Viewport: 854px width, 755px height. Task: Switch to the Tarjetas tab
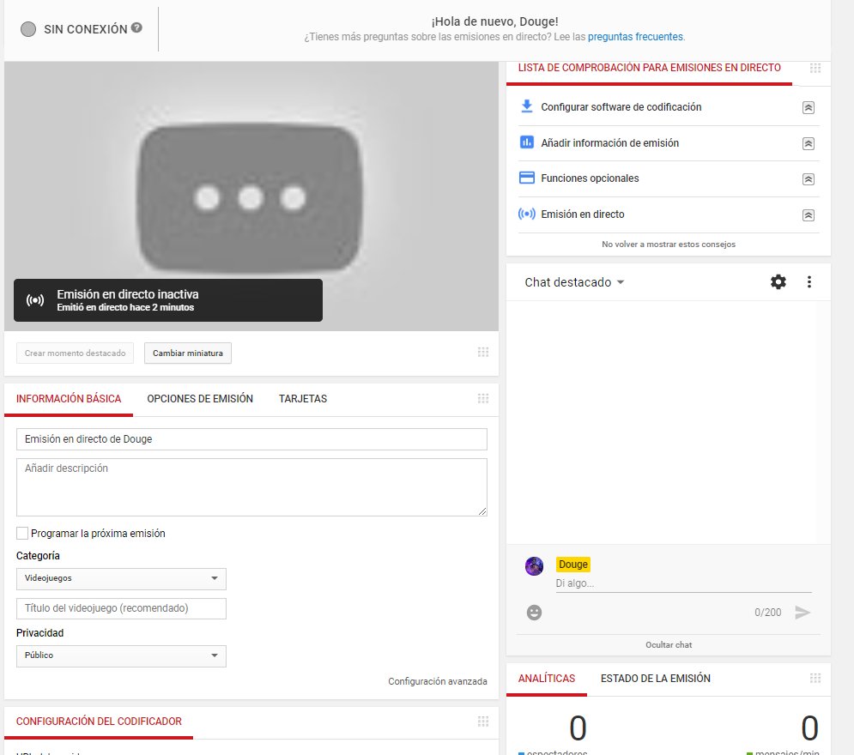(303, 398)
